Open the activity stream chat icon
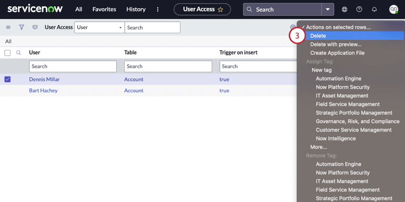The width and height of the screenshot is (405, 202). 35,27
